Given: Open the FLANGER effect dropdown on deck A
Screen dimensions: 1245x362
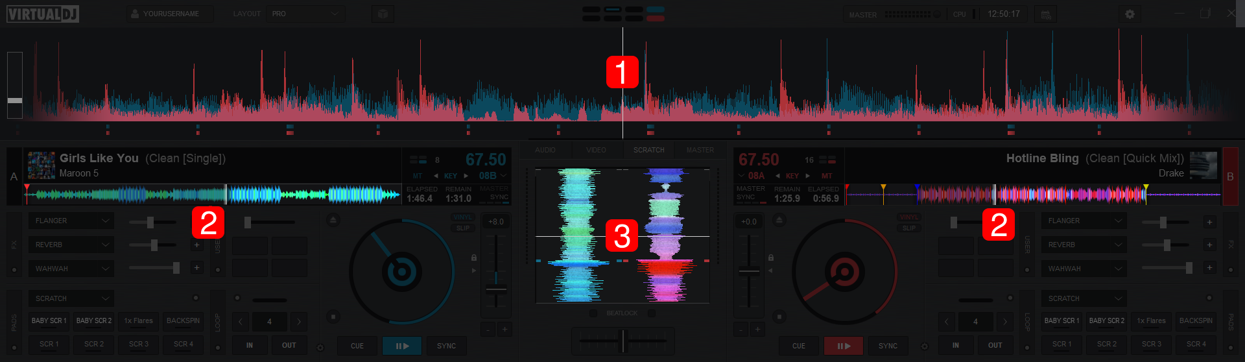Looking at the screenshot, I should (x=71, y=221).
